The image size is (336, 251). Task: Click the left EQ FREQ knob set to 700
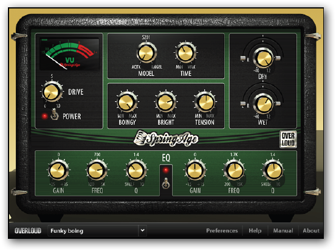(x=97, y=170)
